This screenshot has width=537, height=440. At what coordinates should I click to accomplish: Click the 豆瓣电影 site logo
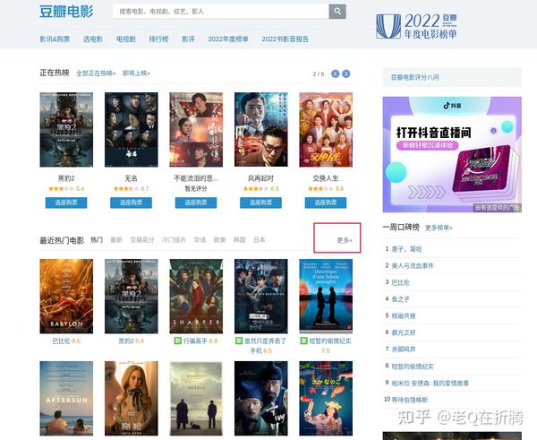point(66,12)
